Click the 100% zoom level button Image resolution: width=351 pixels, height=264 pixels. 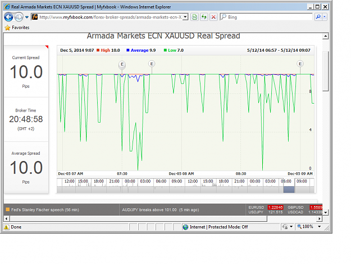pos(305,226)
